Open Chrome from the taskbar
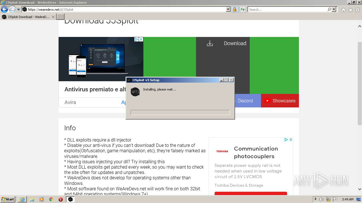The width and height of the screenshot is (362, 203). coord(51,199)
